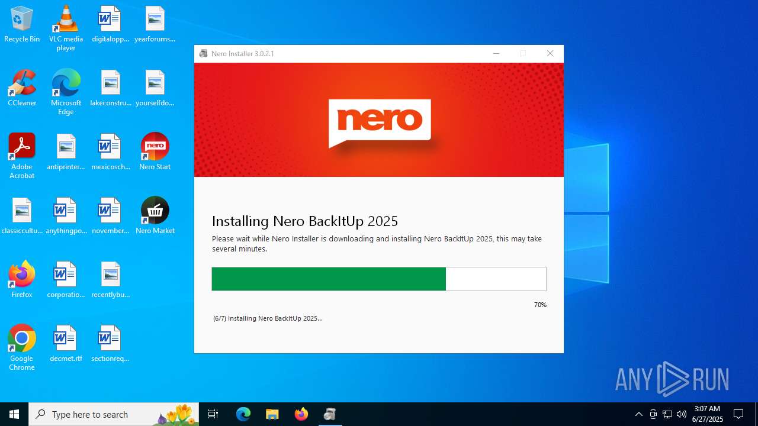Viewport: 758px width, 426px height.
Task: Select the lakeconstru image file icon
Action: (110, 88)
